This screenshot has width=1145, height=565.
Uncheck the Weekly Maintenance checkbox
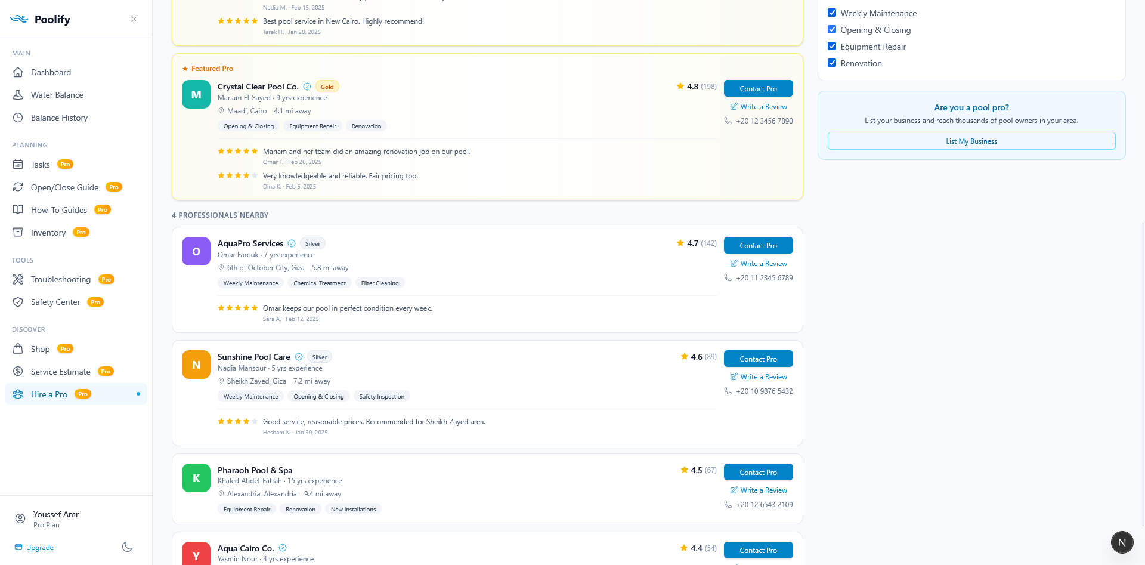pos(832,13)
